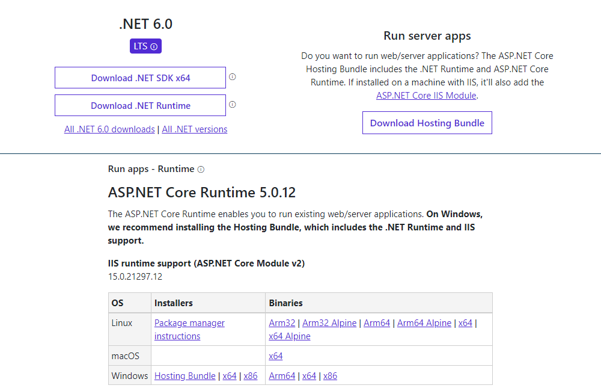
Task: Click info icon beside Download .NET Runtime
Action: 233,105
